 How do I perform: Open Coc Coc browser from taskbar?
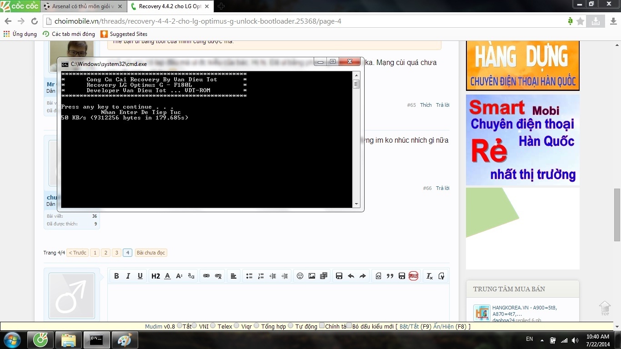[40, 340]
